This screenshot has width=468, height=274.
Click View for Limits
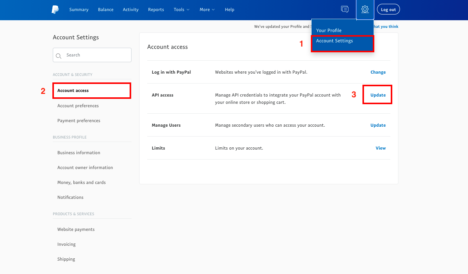pyautogui.click(x=381, y=148)
